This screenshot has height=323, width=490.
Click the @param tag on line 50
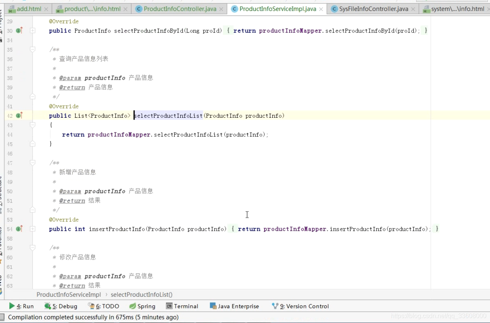point(70,191)
